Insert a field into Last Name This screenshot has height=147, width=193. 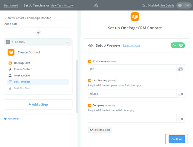pos(181,94)
